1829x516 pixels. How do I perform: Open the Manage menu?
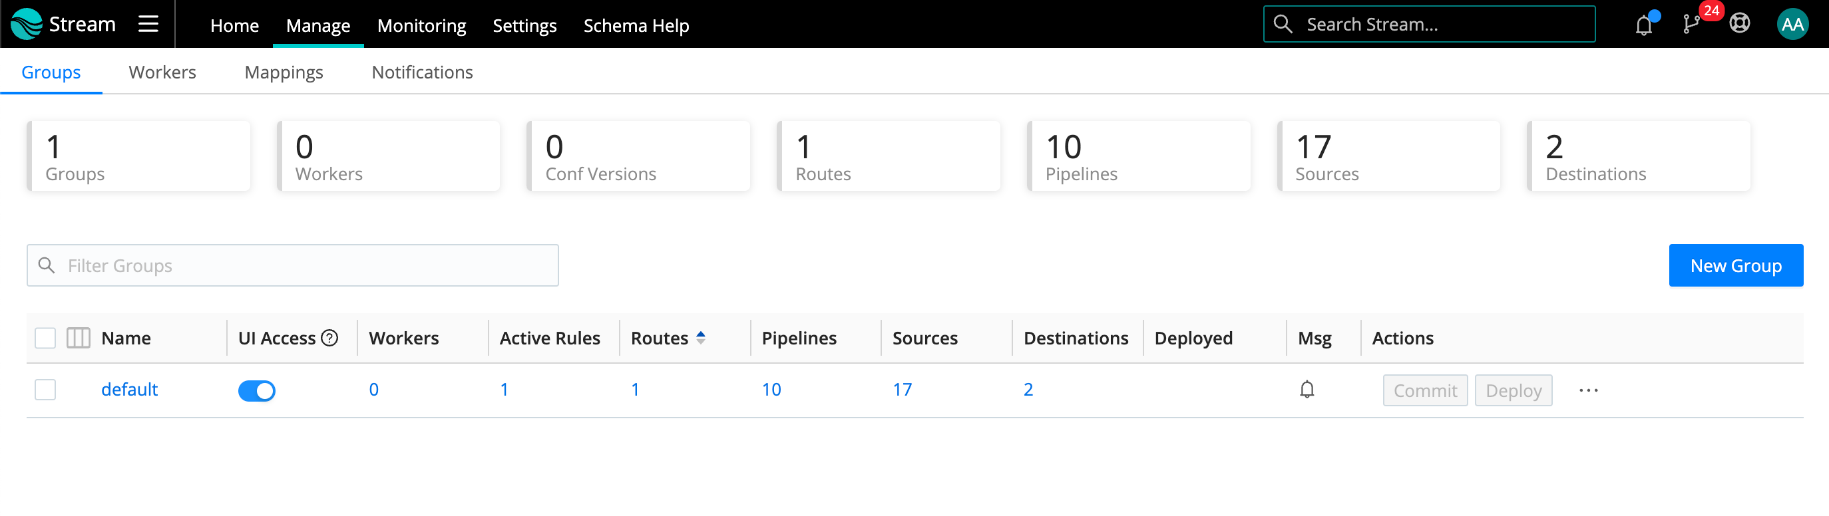318,25
